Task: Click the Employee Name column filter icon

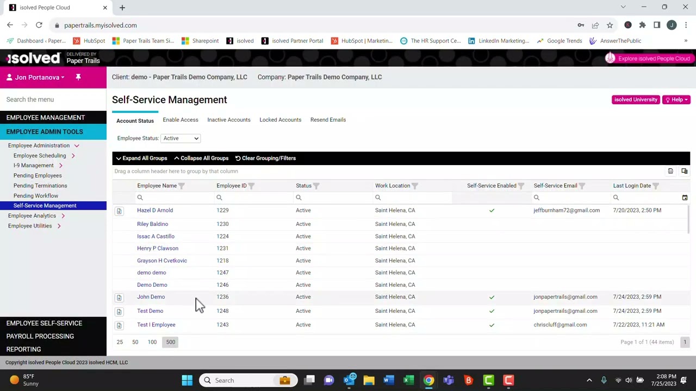Action: pos(182,186)
